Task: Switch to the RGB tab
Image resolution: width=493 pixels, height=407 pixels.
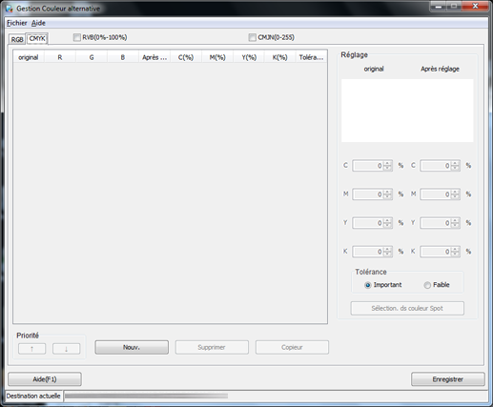Action: pyautogui.click(x=17, y=39)
